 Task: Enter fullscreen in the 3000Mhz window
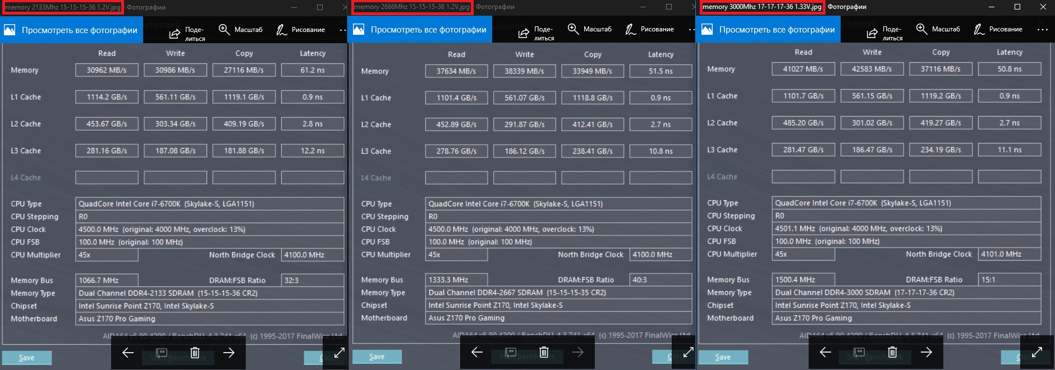[1037, 352]
